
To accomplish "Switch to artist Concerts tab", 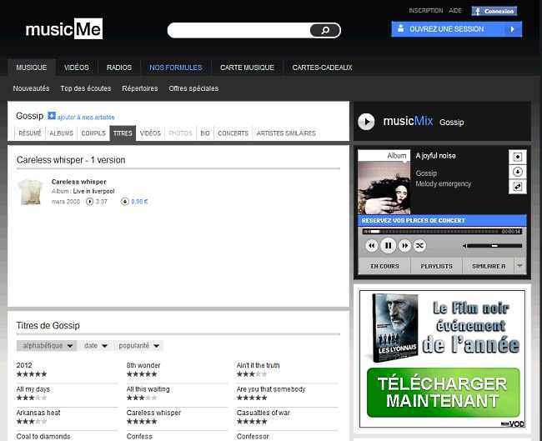I will point(233,133).
